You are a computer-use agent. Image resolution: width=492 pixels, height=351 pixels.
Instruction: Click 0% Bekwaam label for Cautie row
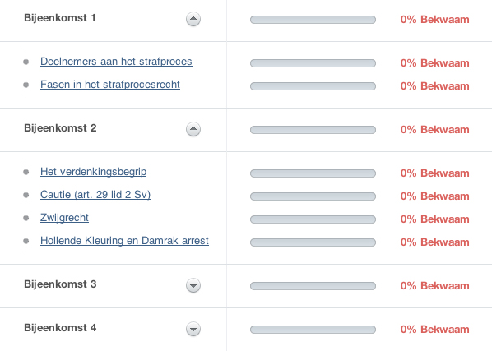[x=435, y=196]
